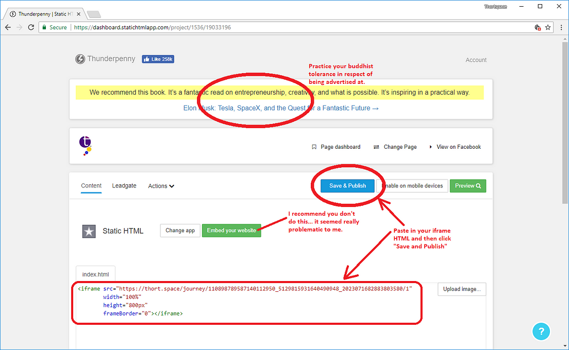Screen dimensions: 569x350
Task: Expand the Actions dropdown
Action: coord(161,186)
